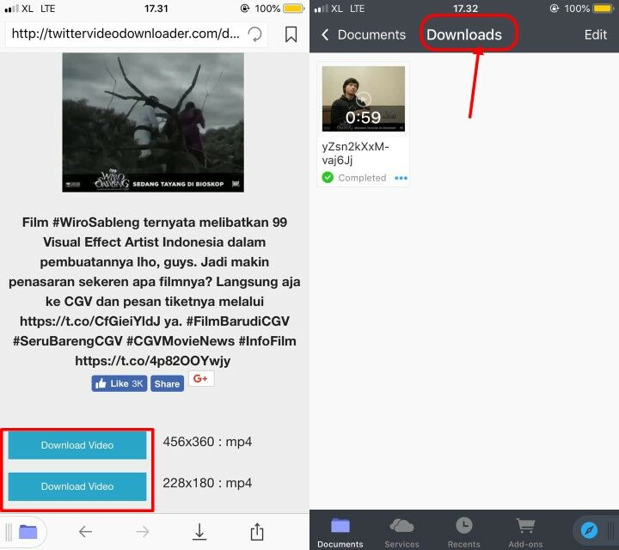Tap the share icon in browser toolbar
The height and width of the screenshot is (550, 619).
[257, 531]
